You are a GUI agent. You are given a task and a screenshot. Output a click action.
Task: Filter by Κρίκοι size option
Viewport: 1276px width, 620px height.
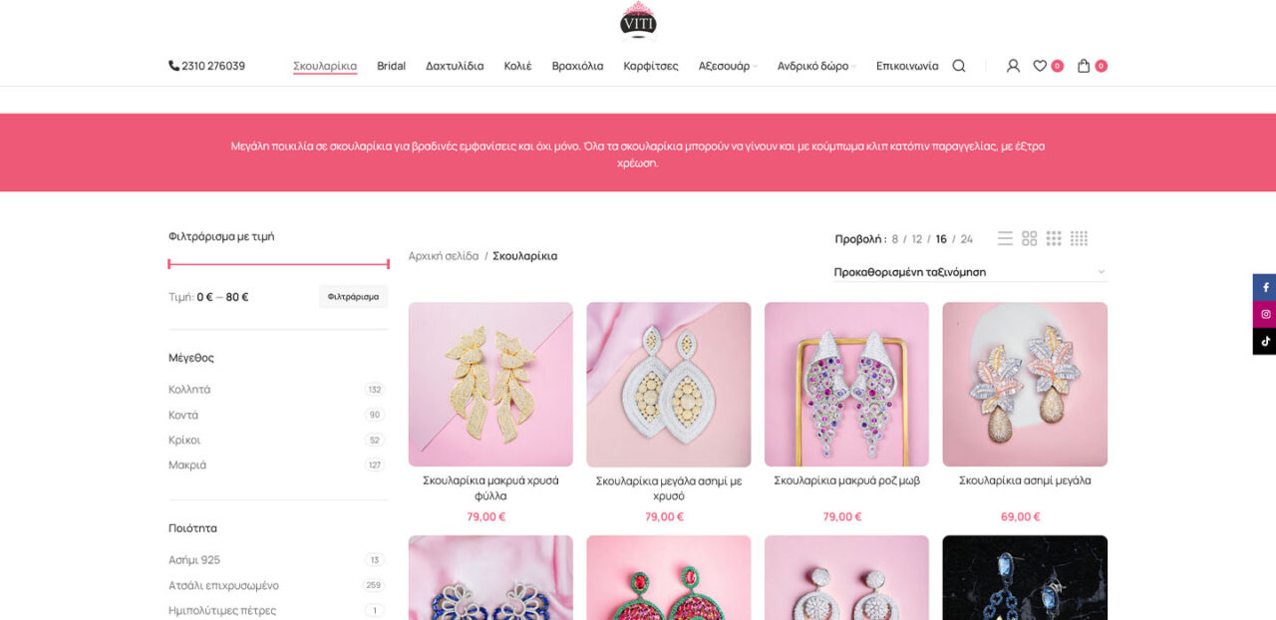(184, 440)
